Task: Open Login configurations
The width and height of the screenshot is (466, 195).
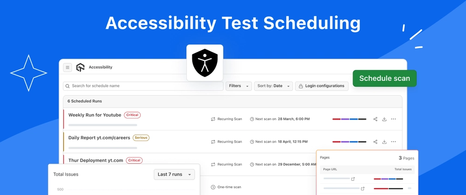Action: click(x=322, y=86)
